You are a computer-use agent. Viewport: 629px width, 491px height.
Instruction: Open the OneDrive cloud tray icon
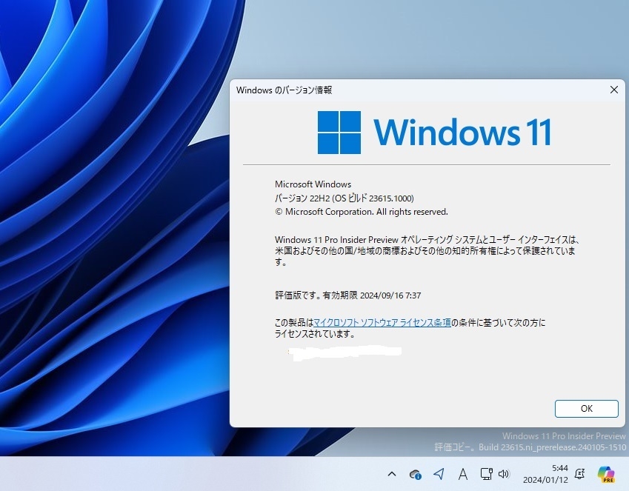pyautogui.click(x=415, y=475)
